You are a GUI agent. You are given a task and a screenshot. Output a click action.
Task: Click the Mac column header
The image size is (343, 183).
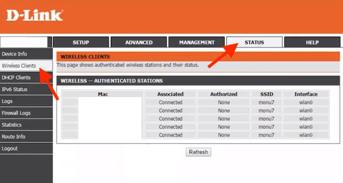[x=103, y=94]
